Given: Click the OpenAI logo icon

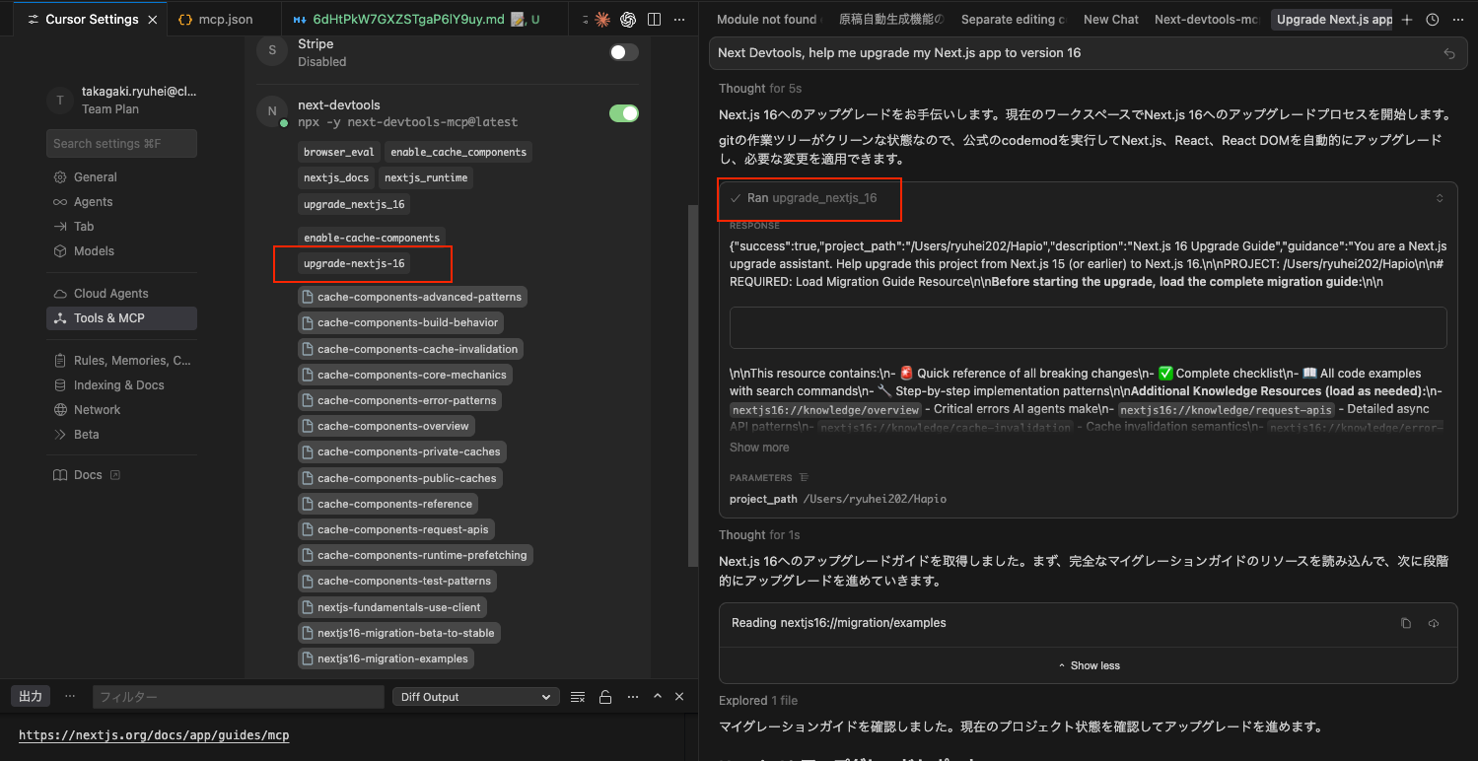Looking at the screenshot, I should click(x=628, y=20).
